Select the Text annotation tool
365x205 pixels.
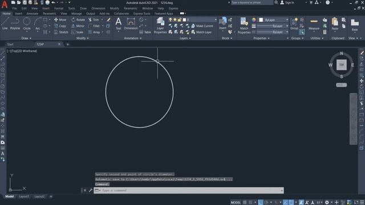click(119, 24)
